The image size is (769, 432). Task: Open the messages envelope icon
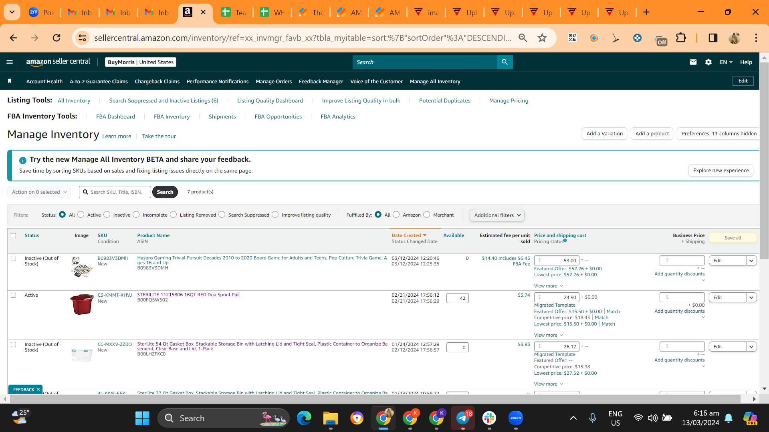(693, 62)
